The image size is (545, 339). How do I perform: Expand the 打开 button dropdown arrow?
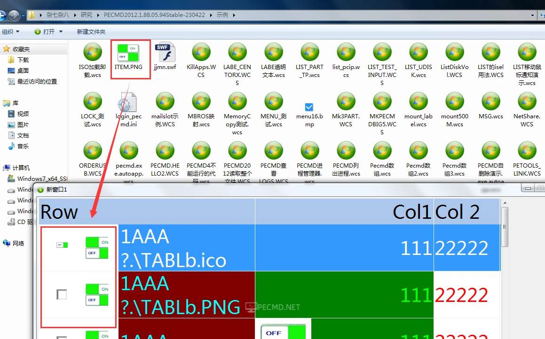(61, 31)
